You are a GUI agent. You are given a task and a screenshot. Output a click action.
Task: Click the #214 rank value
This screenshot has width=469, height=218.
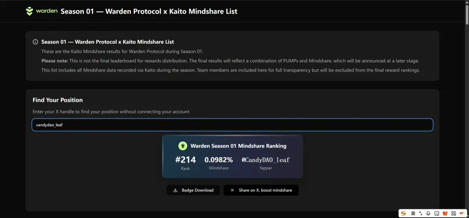[185, 160]
